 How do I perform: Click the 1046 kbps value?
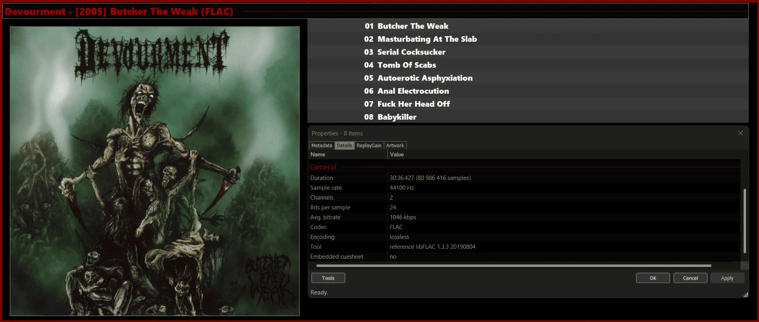click(x=403, y=217)
